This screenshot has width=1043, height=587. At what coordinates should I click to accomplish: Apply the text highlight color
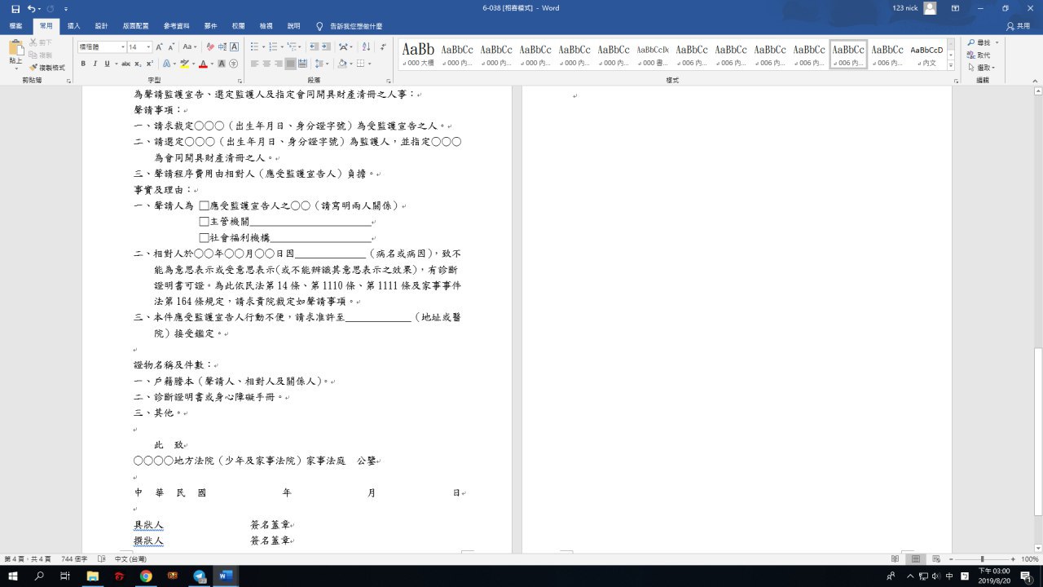coord(186,64)
